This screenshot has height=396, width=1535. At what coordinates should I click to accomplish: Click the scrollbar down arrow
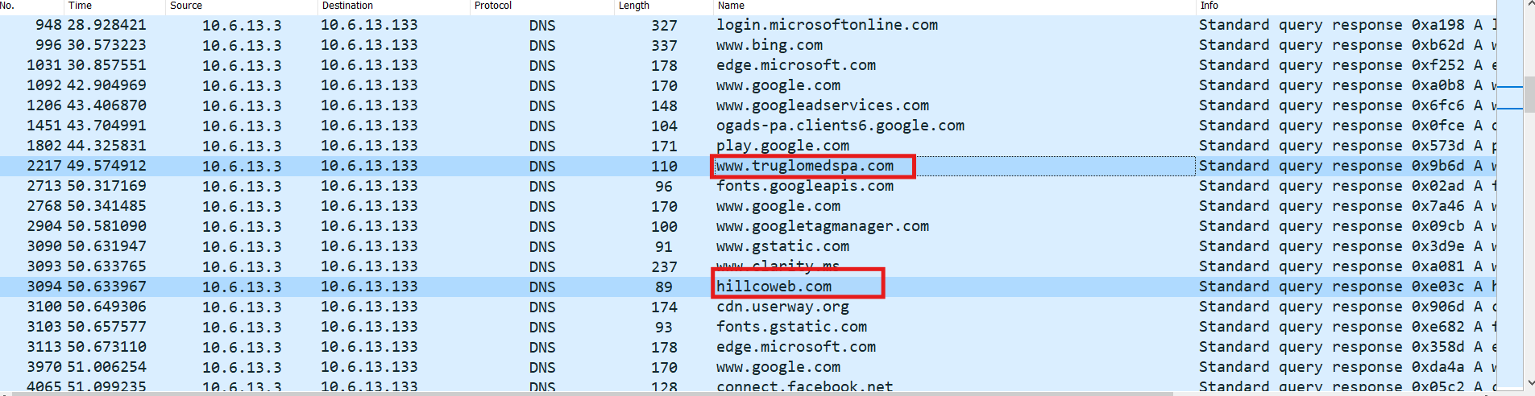1529,384
